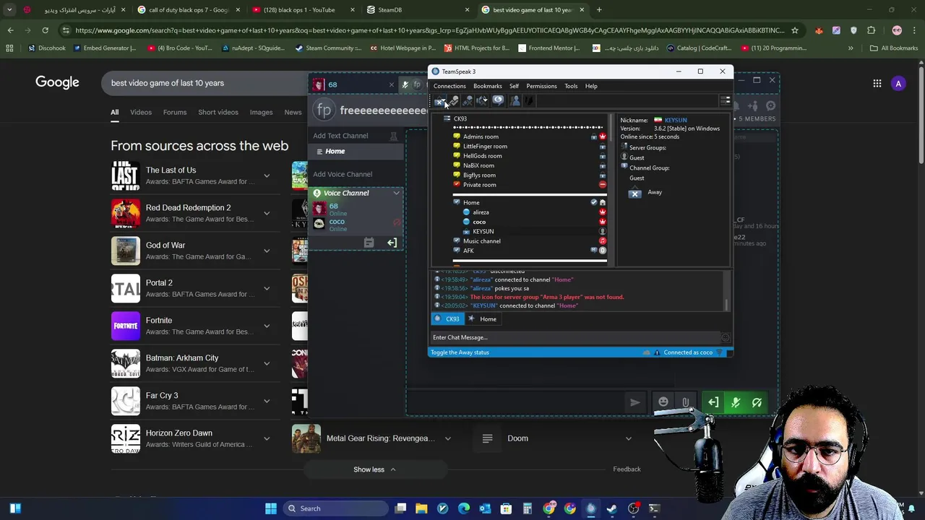Click the mute microphone icon in the TeamSpeak toolbar

[x=454, y=101]
